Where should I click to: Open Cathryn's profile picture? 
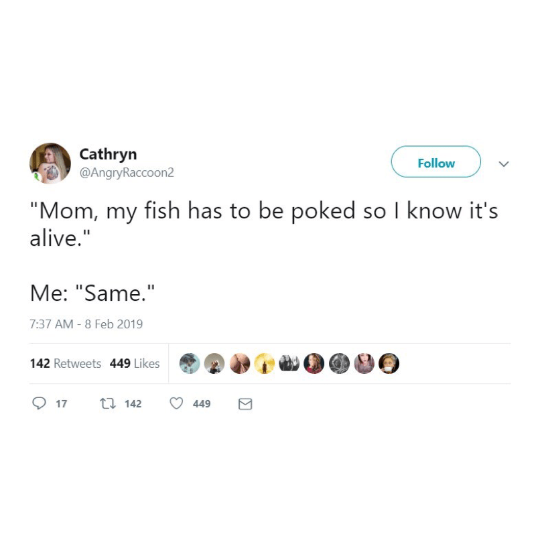50,163
